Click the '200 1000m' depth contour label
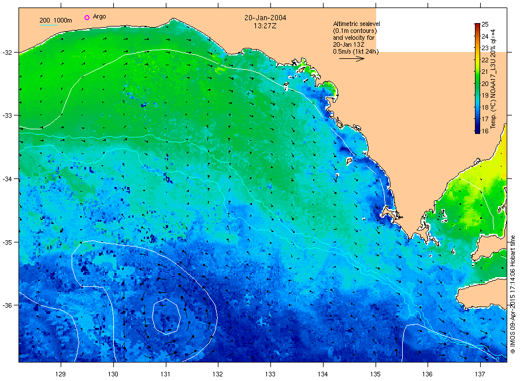This screenshot has height=381, width=520. [x=55, y=20]
